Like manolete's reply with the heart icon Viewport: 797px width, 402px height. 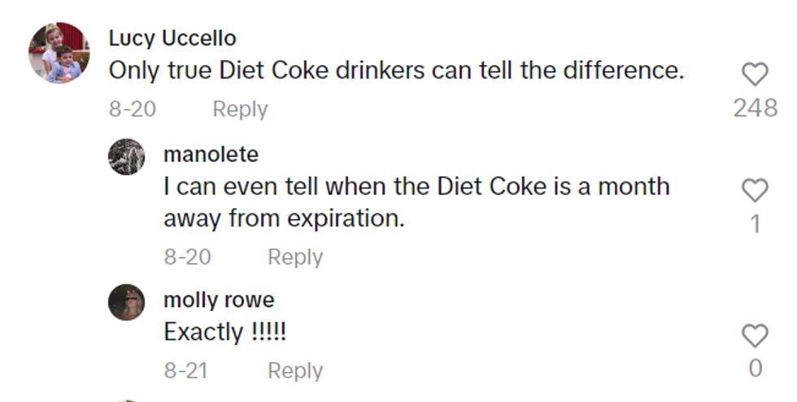[756, 191]
